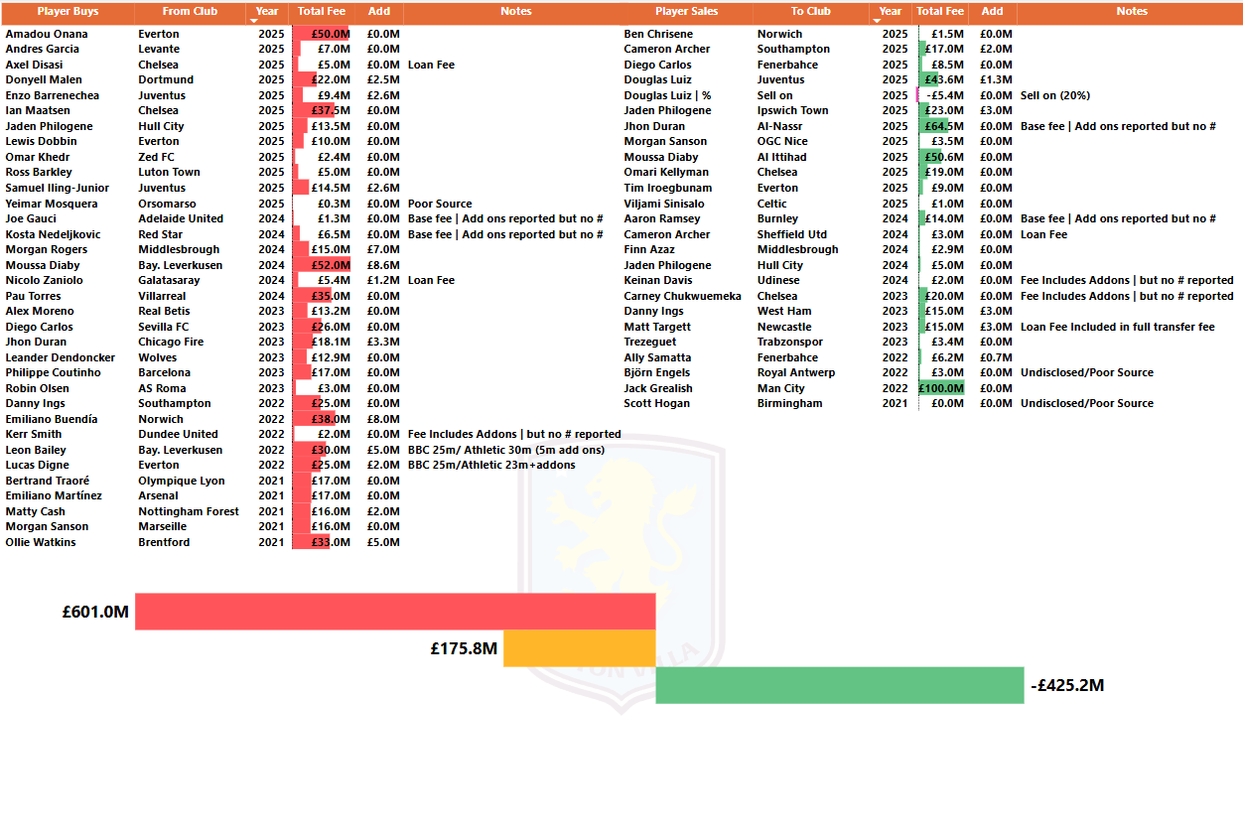The width and height of the screenshot is (1243, 835).
Task: Click the 'Loan Fee Included in full transfer fee' note
Action: [x=1117, y=327]
